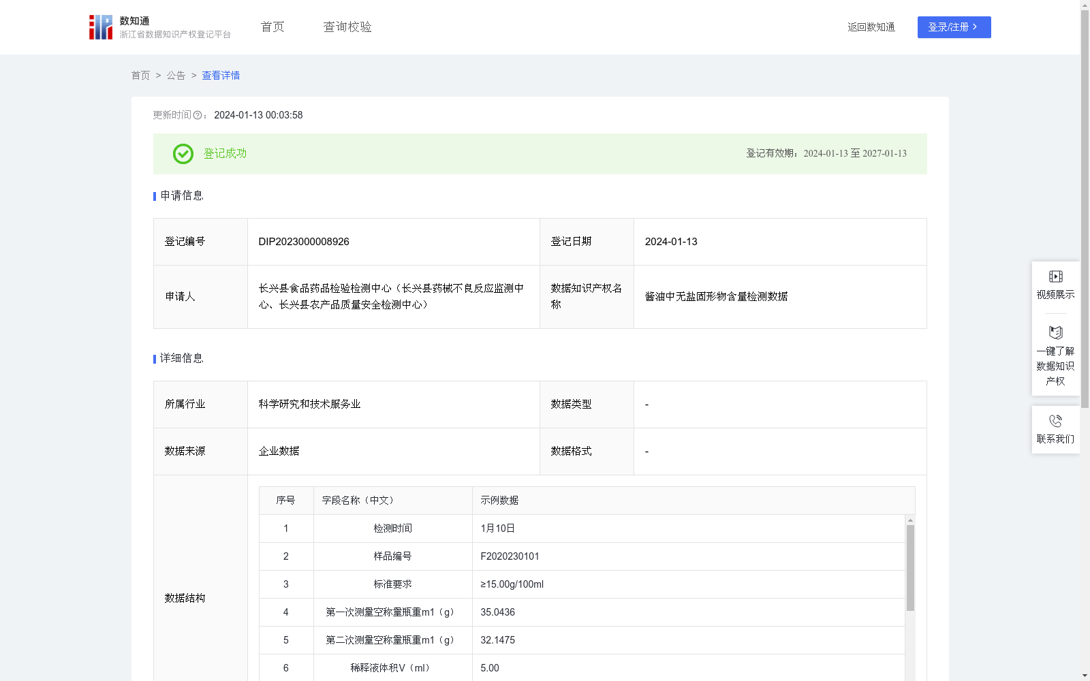1090x681 pixels.
Task: Click the 详细信息 section heading
Action: 181,358
